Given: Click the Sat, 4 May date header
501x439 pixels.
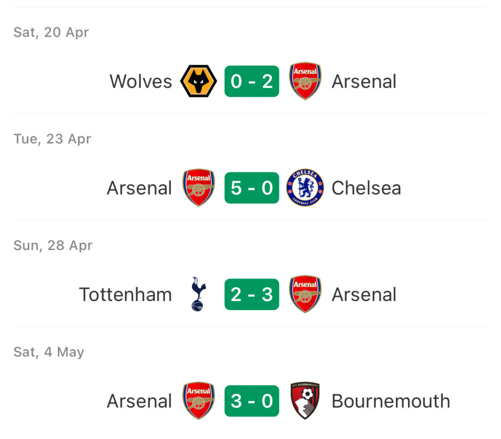Looking at the screenshot, I should point(49,352).
